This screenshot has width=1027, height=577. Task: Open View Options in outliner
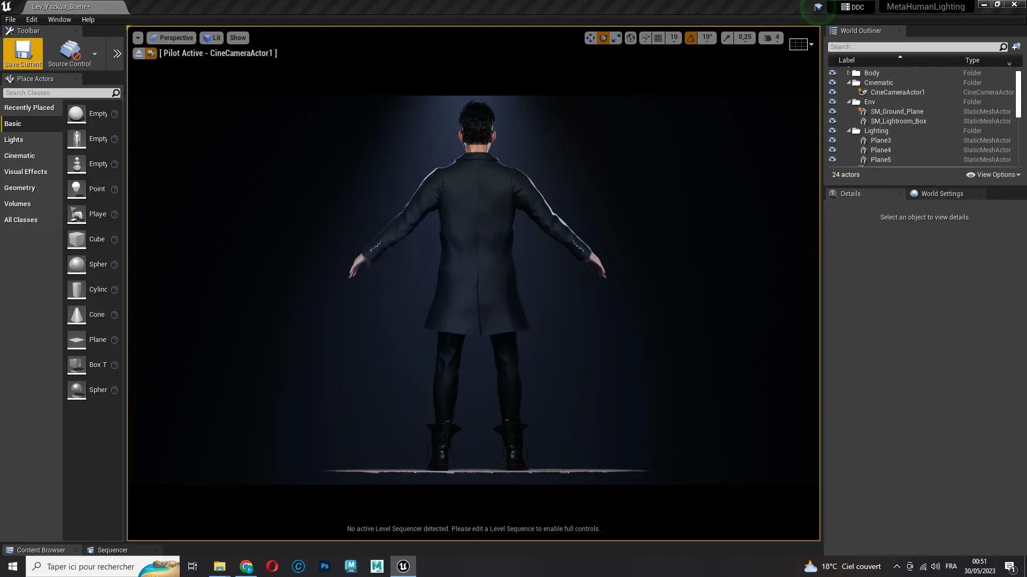(993, 174)
